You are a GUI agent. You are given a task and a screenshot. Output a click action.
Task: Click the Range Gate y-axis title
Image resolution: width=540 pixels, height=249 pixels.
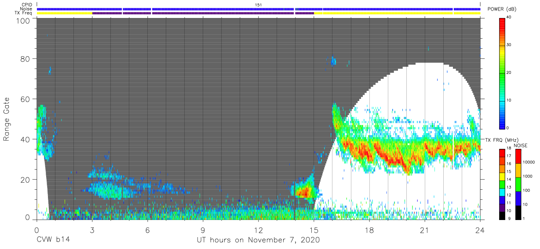(7, 119)
